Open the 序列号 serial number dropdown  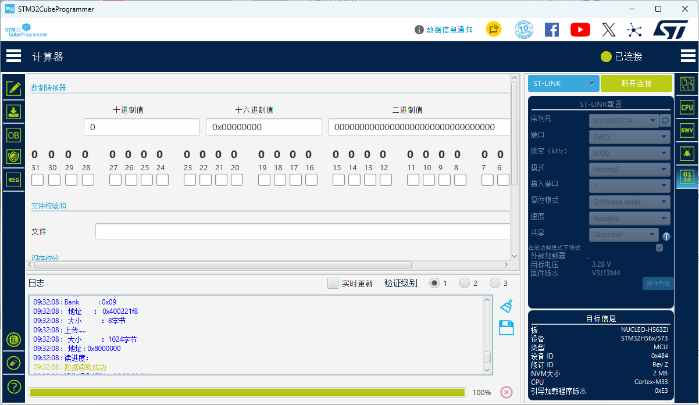coord(624,120)
